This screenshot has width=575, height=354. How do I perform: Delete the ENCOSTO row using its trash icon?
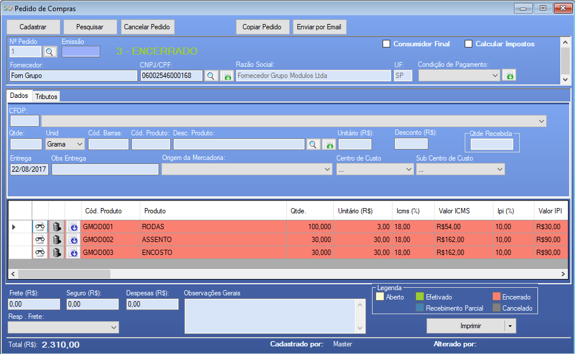tap(56, 253)
